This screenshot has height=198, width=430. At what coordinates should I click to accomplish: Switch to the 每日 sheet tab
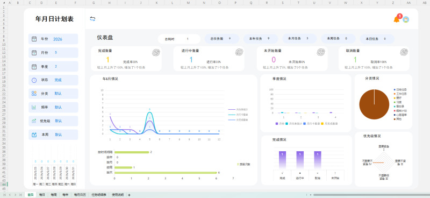42,195
